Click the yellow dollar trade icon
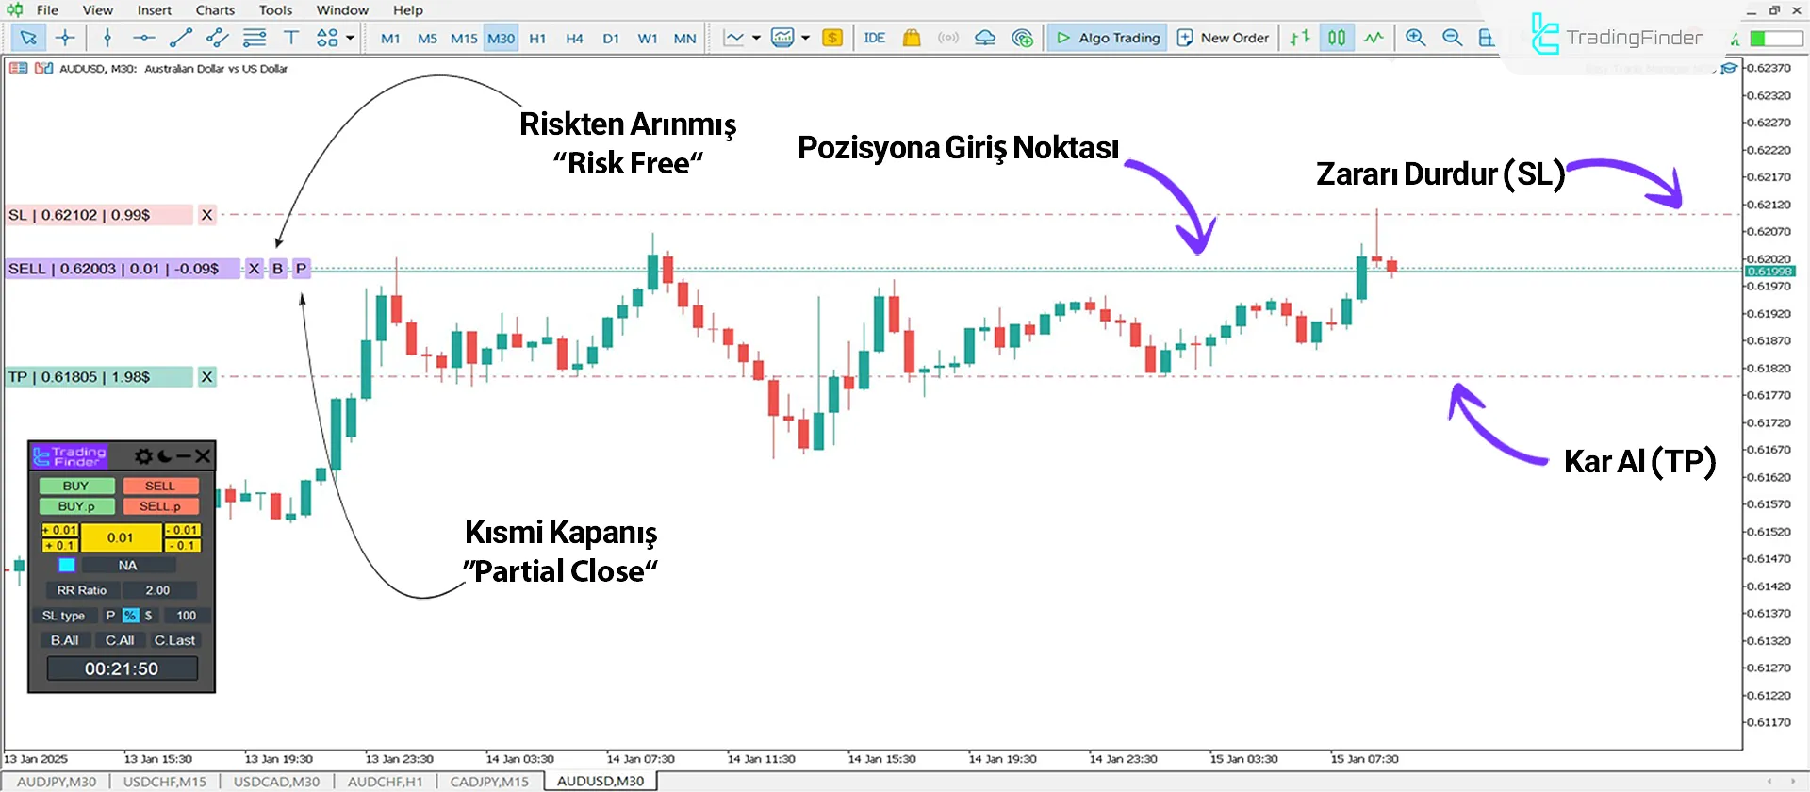Image resolution: width=1810 pixels, height=792 pixels. [832, 38]
